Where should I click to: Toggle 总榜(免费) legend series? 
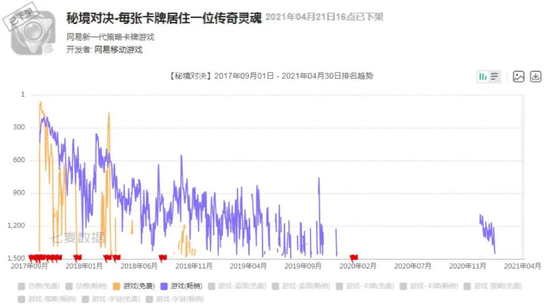pos(39,286)
